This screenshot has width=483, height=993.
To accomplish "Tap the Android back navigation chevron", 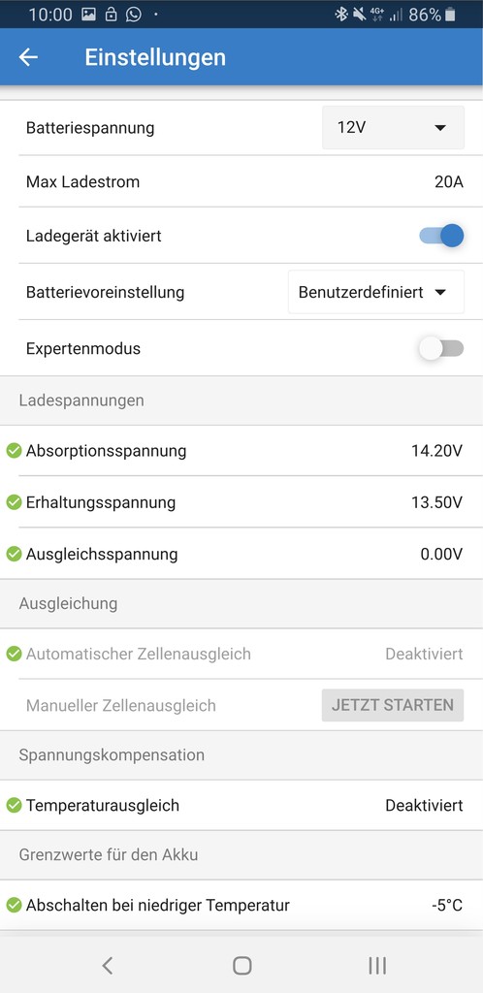I will (108, 965).
